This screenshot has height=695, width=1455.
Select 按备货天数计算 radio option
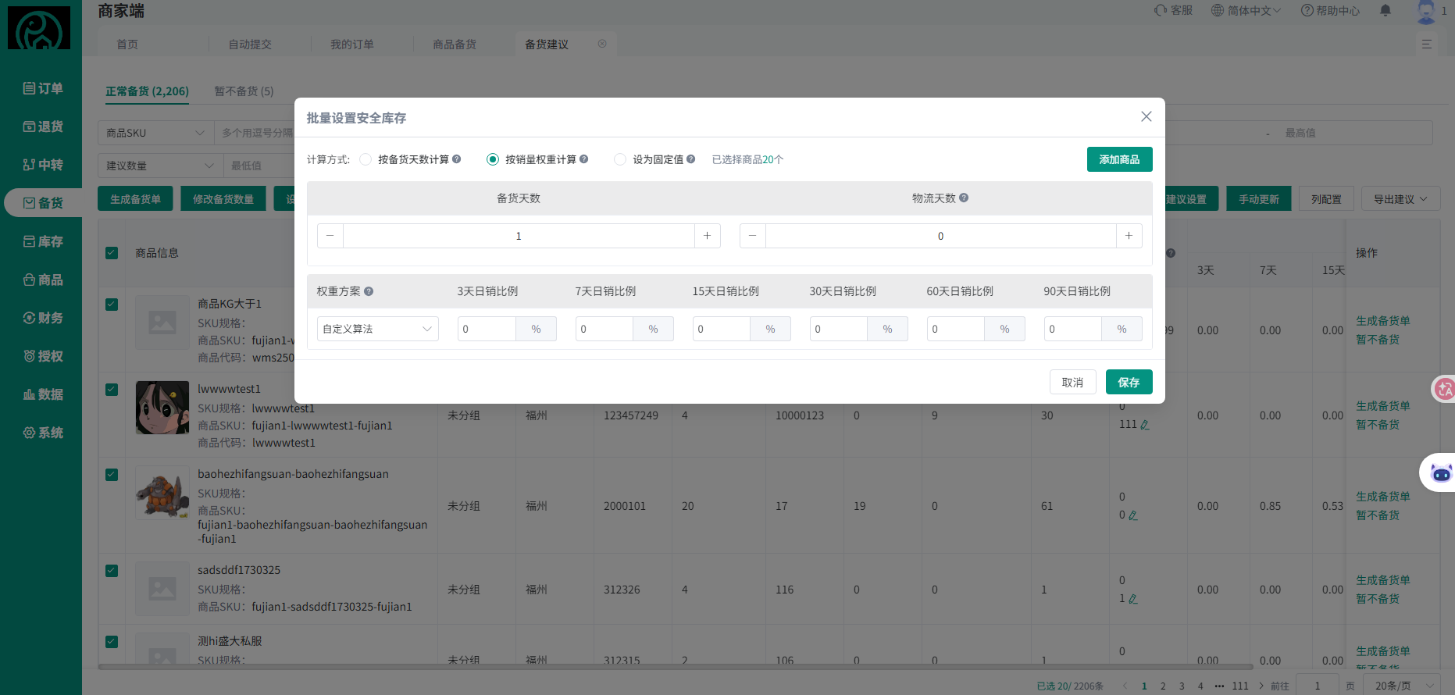(366, 159)
